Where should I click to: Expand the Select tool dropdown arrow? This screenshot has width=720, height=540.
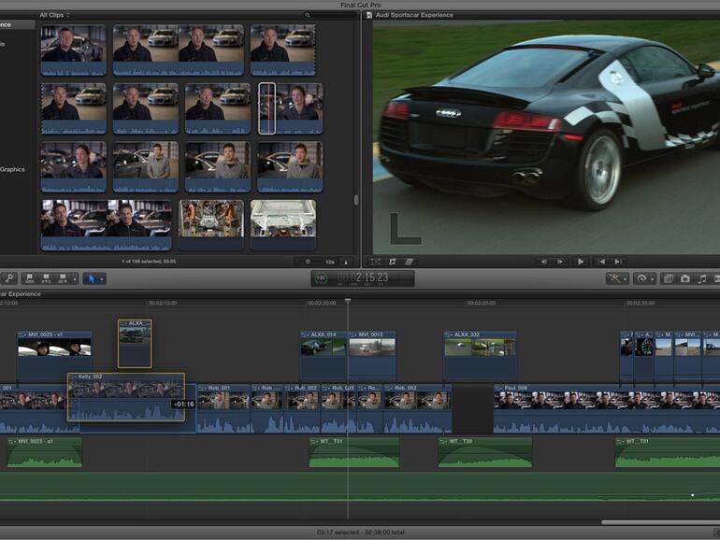coord(101,278)
